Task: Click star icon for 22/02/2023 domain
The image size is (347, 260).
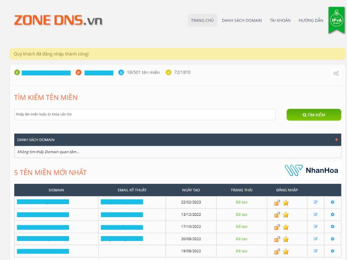Action: 286,202
